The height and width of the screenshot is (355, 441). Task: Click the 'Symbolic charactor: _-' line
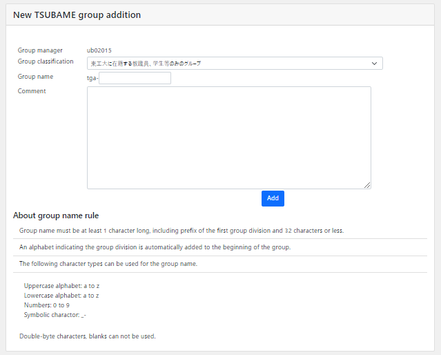tap(55, 315)
